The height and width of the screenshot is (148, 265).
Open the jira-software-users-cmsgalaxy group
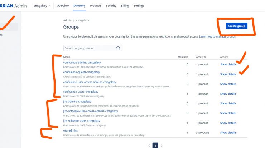[82, 121]
